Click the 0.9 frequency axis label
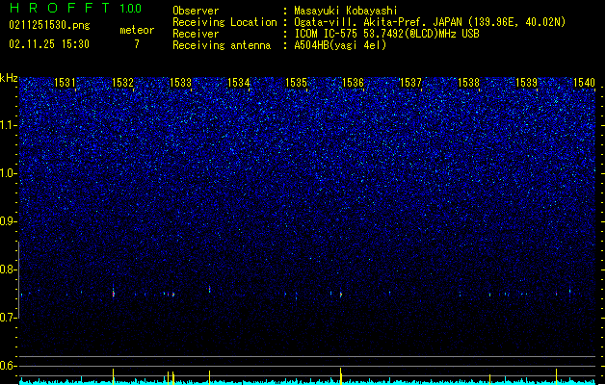 [8, 221]
